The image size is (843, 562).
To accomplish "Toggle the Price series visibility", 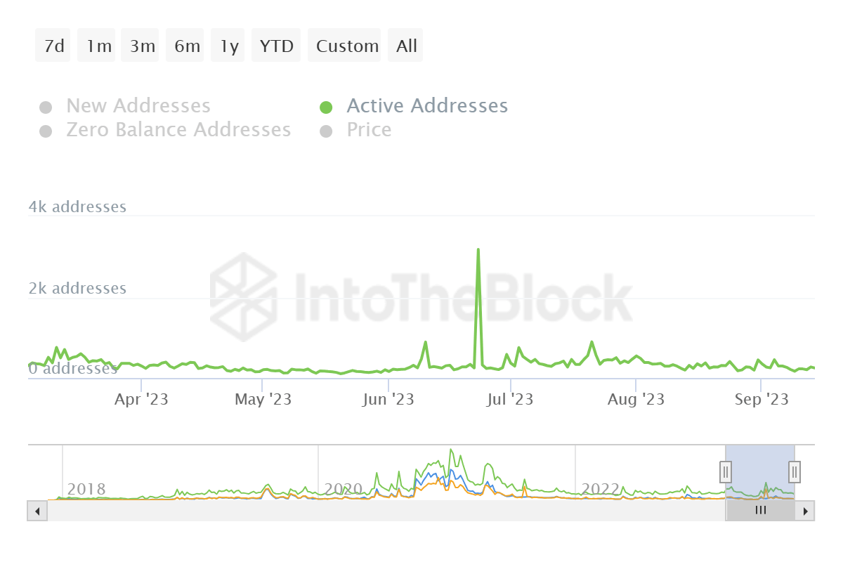I will [x=368, y=129].
